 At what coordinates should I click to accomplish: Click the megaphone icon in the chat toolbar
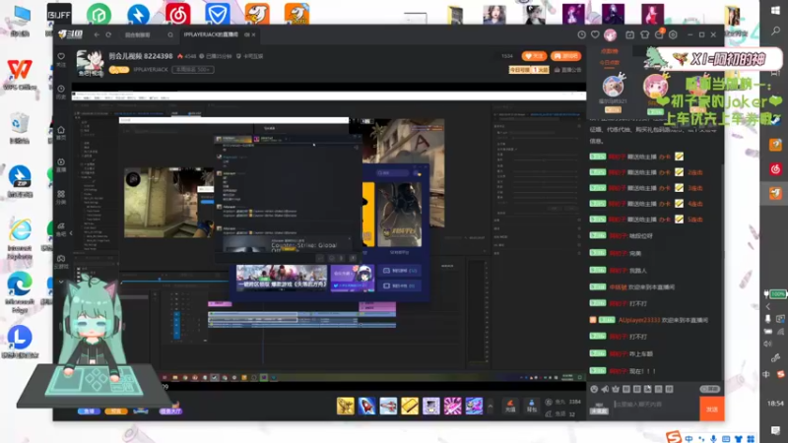tap(605, 389)
